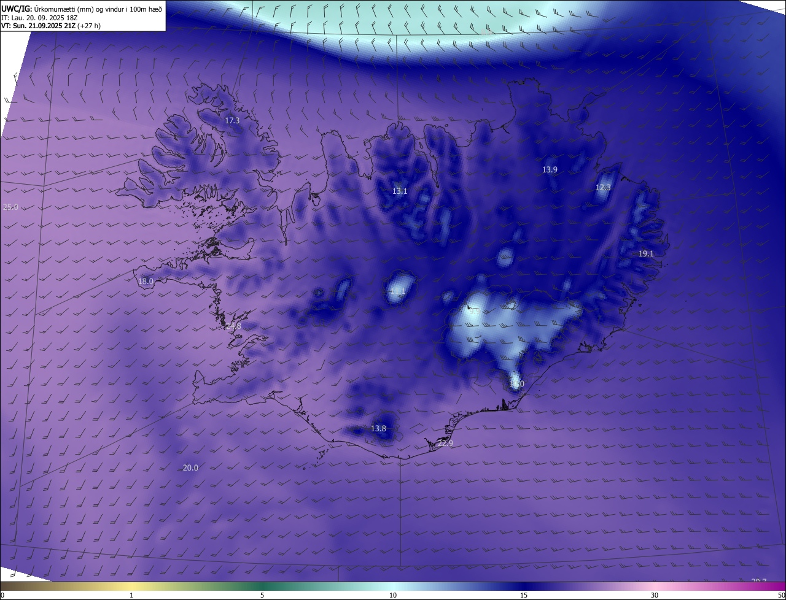Click the 'VT: Sun. 21.09.2025 21Z (+27 h)' line
The image size is (786, 600).
coord(52,26)
